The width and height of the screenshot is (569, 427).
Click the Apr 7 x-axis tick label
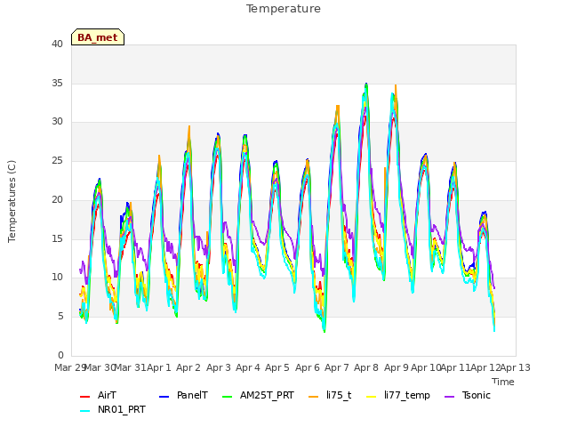coord(337,367)
